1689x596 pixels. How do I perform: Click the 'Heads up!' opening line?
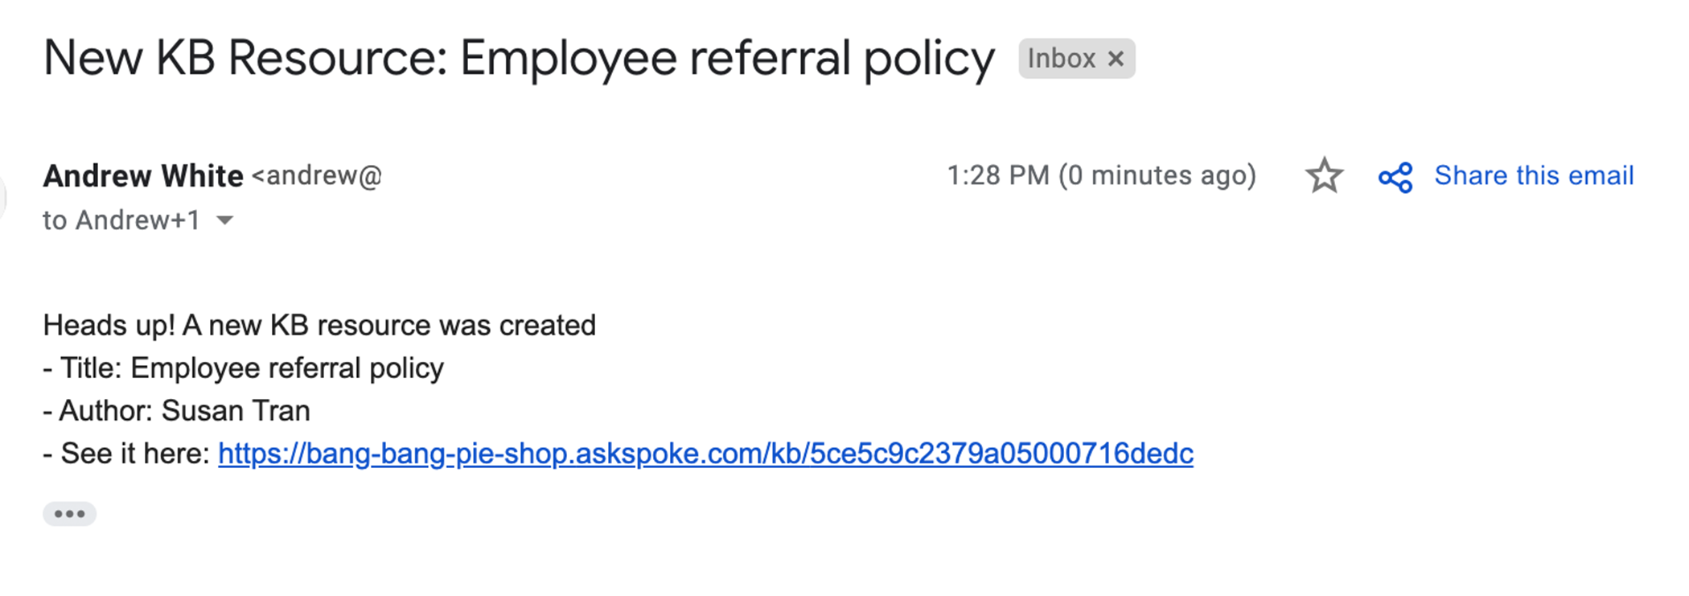(319, 326)
